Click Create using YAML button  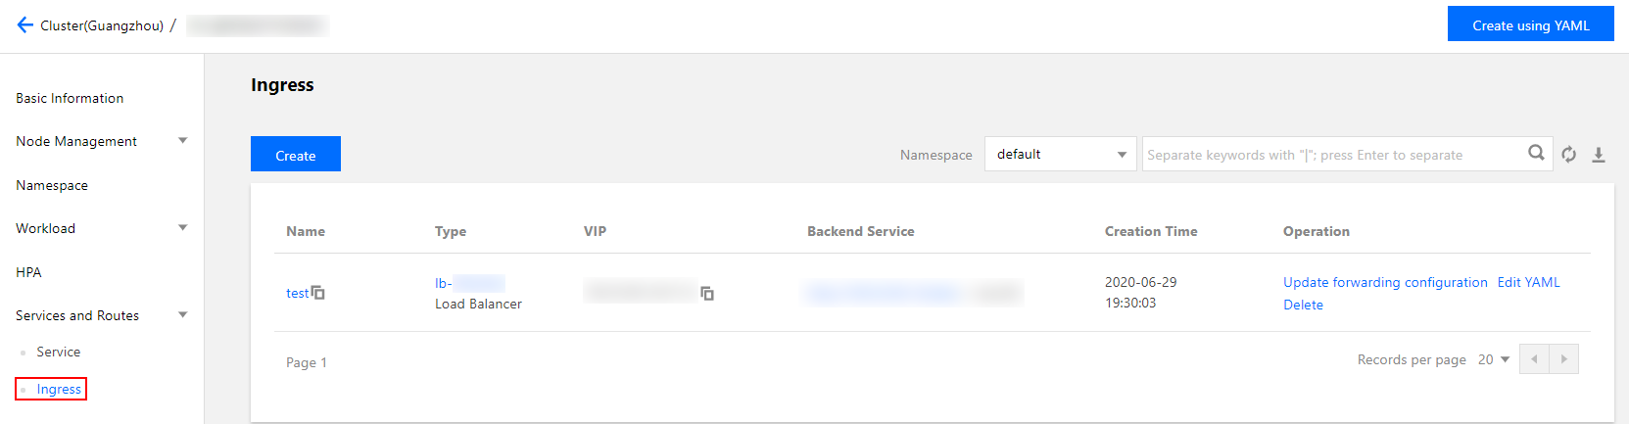tap(1531, 24)
